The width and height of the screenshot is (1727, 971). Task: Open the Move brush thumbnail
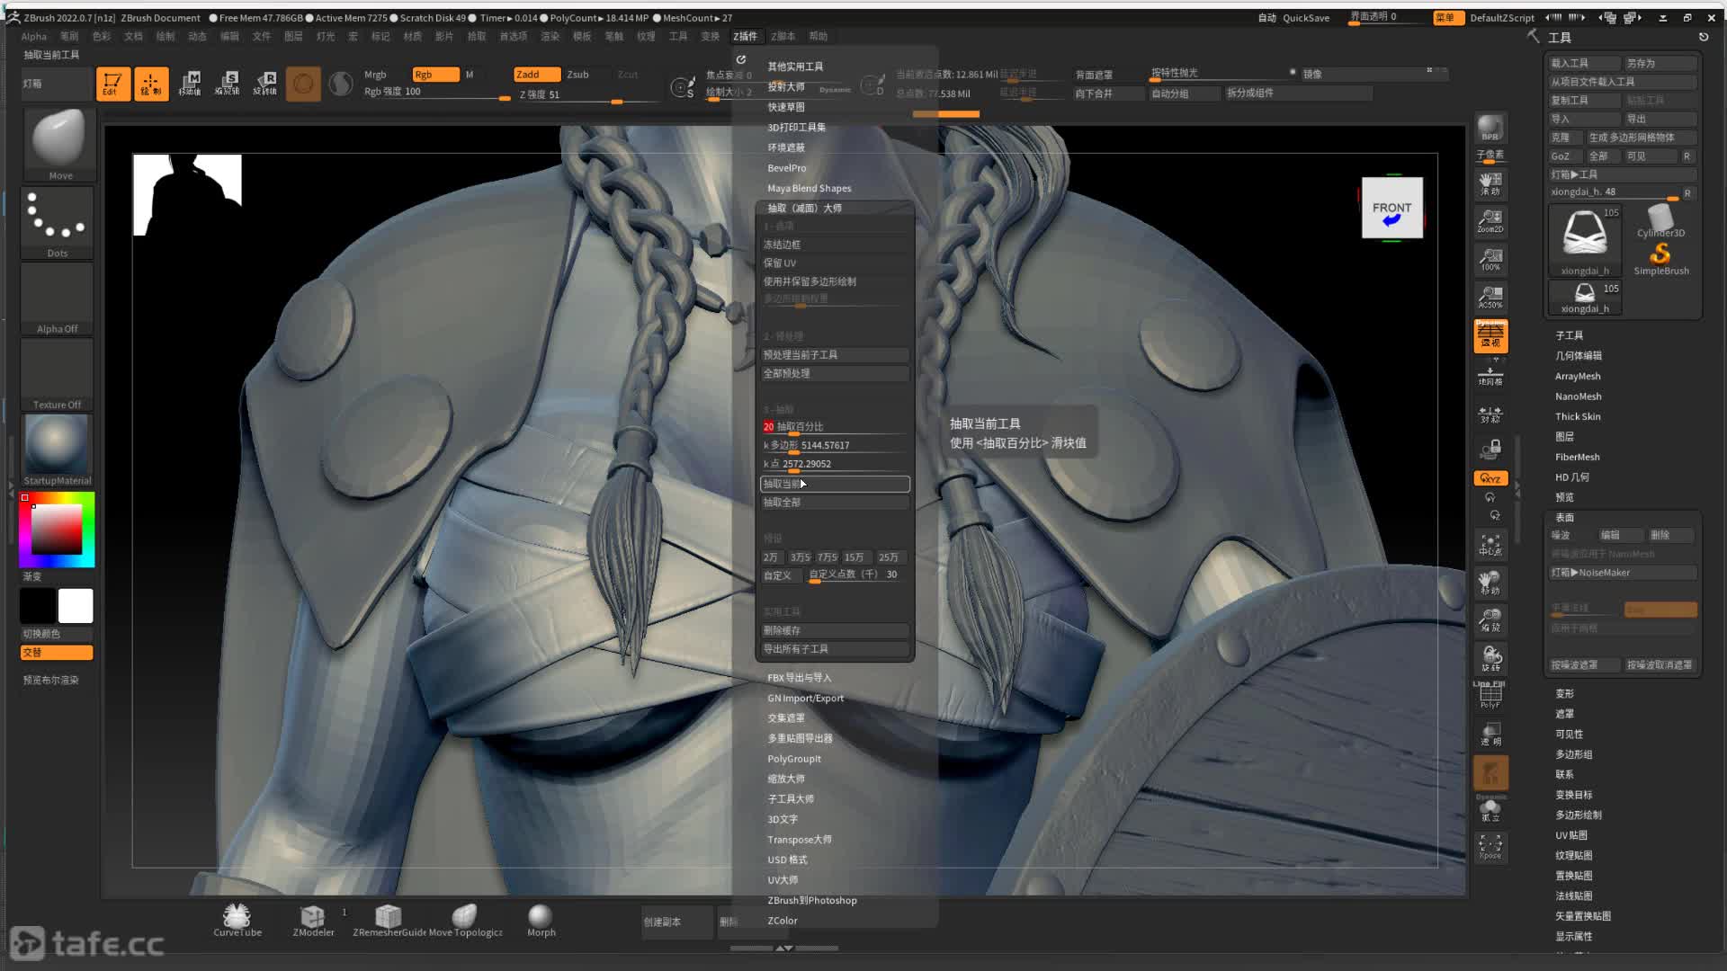58,144
